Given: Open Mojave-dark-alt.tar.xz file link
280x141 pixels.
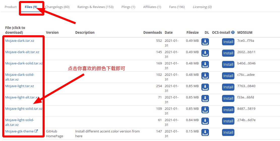Looking at the screenshot, I should (22, 52).
